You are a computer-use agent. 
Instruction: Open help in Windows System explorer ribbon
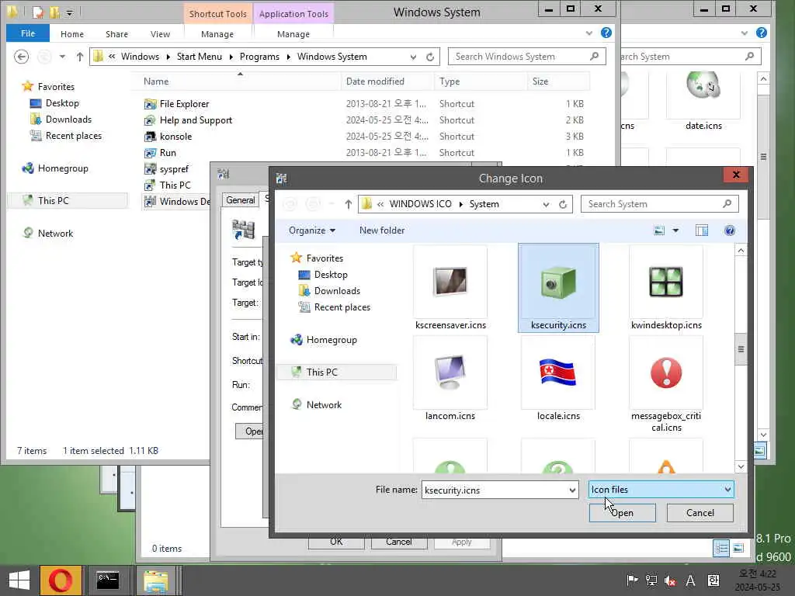point(606,33)
